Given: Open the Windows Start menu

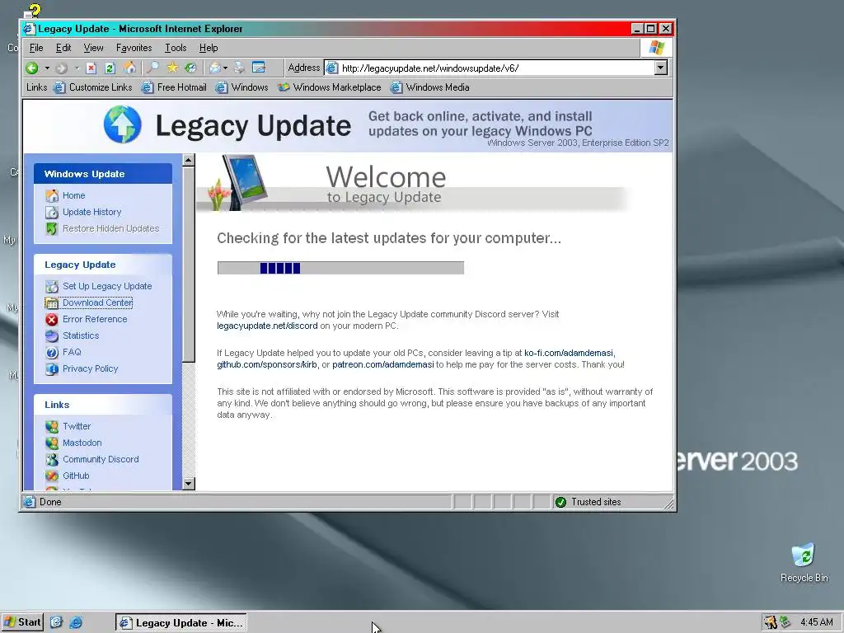Looking at the screenshot, I should pyautogui.click(x=22, y=622).
